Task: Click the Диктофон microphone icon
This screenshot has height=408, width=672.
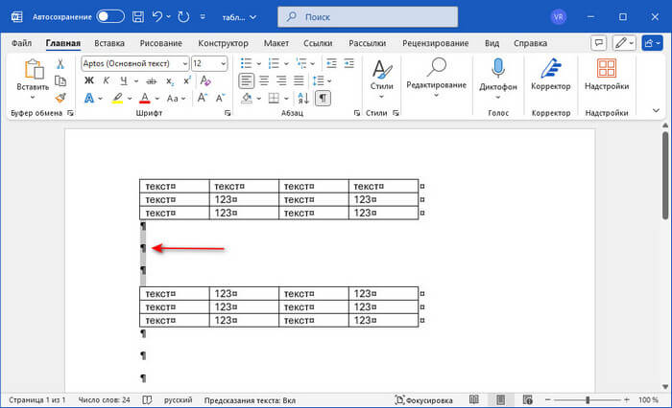Action: click(x=498, y=70)
